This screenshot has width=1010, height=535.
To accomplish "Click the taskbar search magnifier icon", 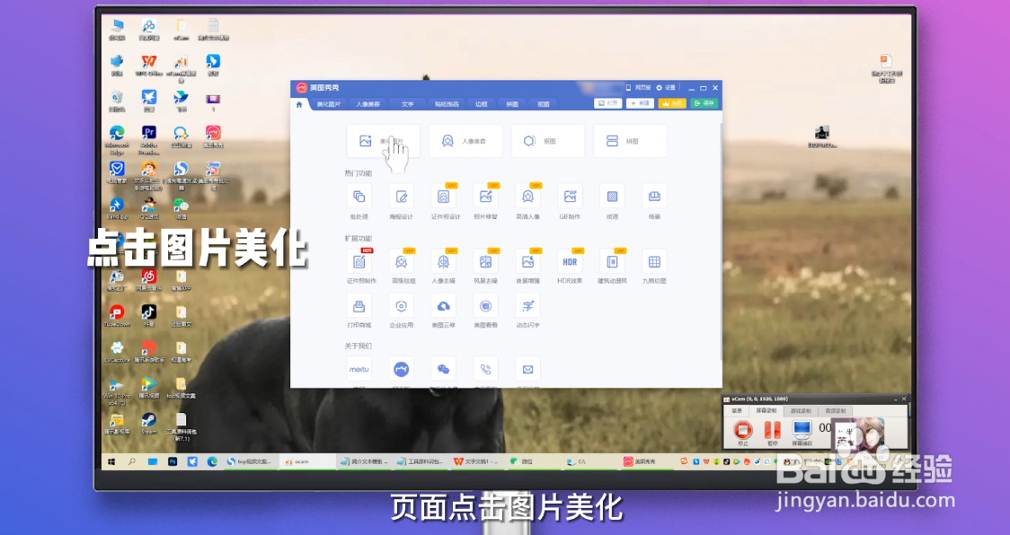I will click(132, 461).
